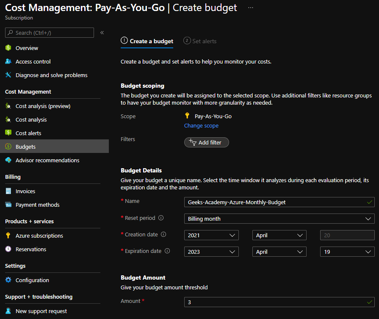
Task: Open Access control from the sidebar icon
Action: point(8,61)
